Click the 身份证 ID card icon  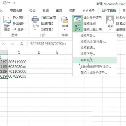point(77,19)
